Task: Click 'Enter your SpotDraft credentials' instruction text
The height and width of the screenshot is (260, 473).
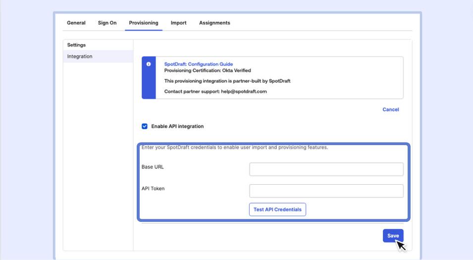Action: [235, 147]
